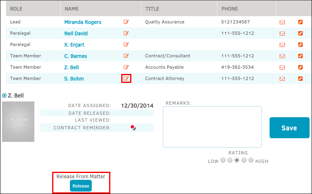Open C. Barnes profile link

76,56
